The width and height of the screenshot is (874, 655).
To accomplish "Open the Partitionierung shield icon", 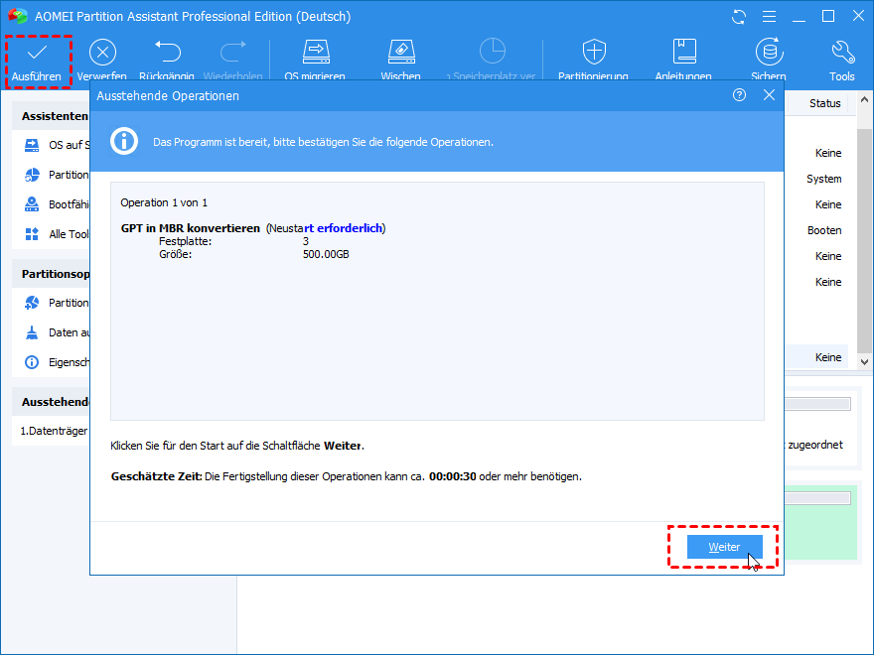I will click(594, 52).
